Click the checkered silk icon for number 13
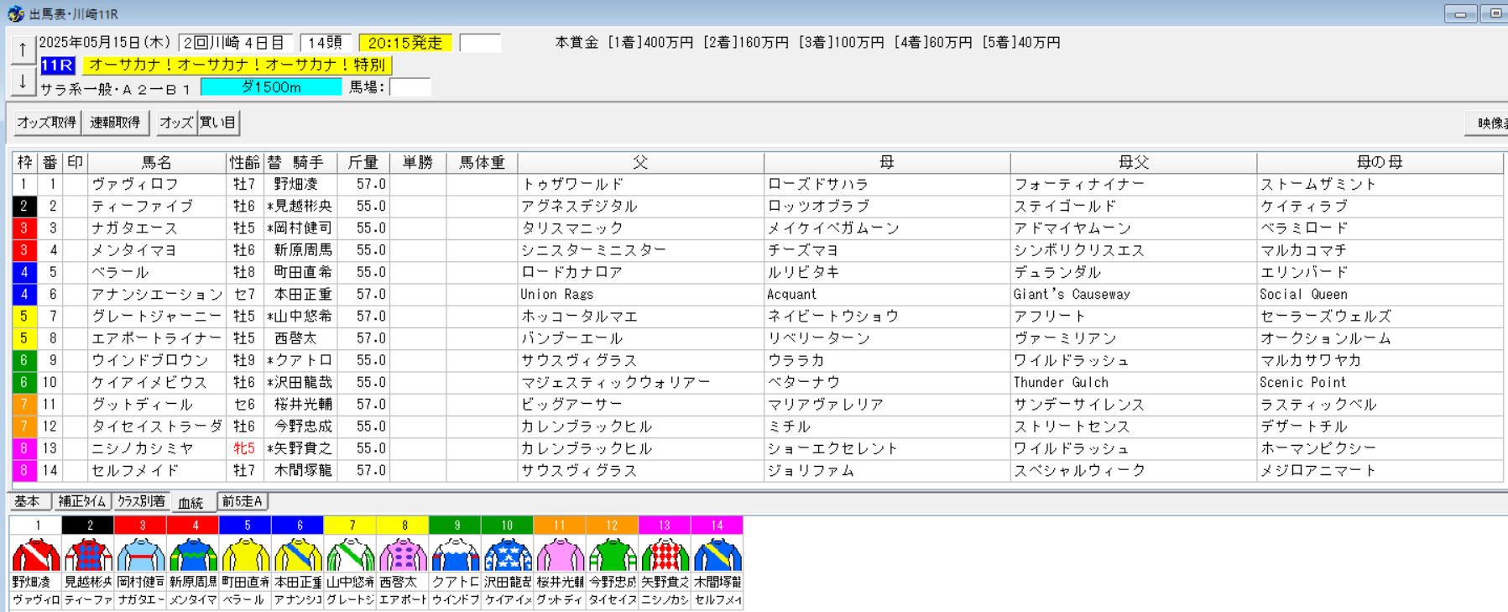Image resolution: width=1508 pixels, height=612 pixels. click(665, 555)
